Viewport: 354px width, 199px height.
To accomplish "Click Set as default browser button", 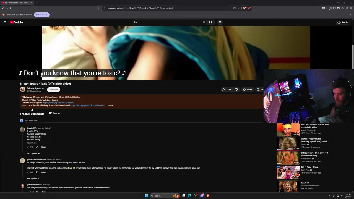I will pyautogui.click(x=42, y=15).
